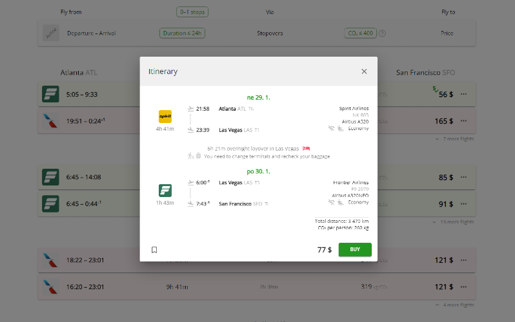Image resolution: width=515 pixels, height=322 pixels.
Task: Open options menu for the 165 $ flight
Action: [x=463, y=121]
